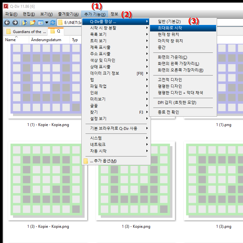Open the 탭 submenu entry
This screenshot has height=243, width=243.
[116, 80]
